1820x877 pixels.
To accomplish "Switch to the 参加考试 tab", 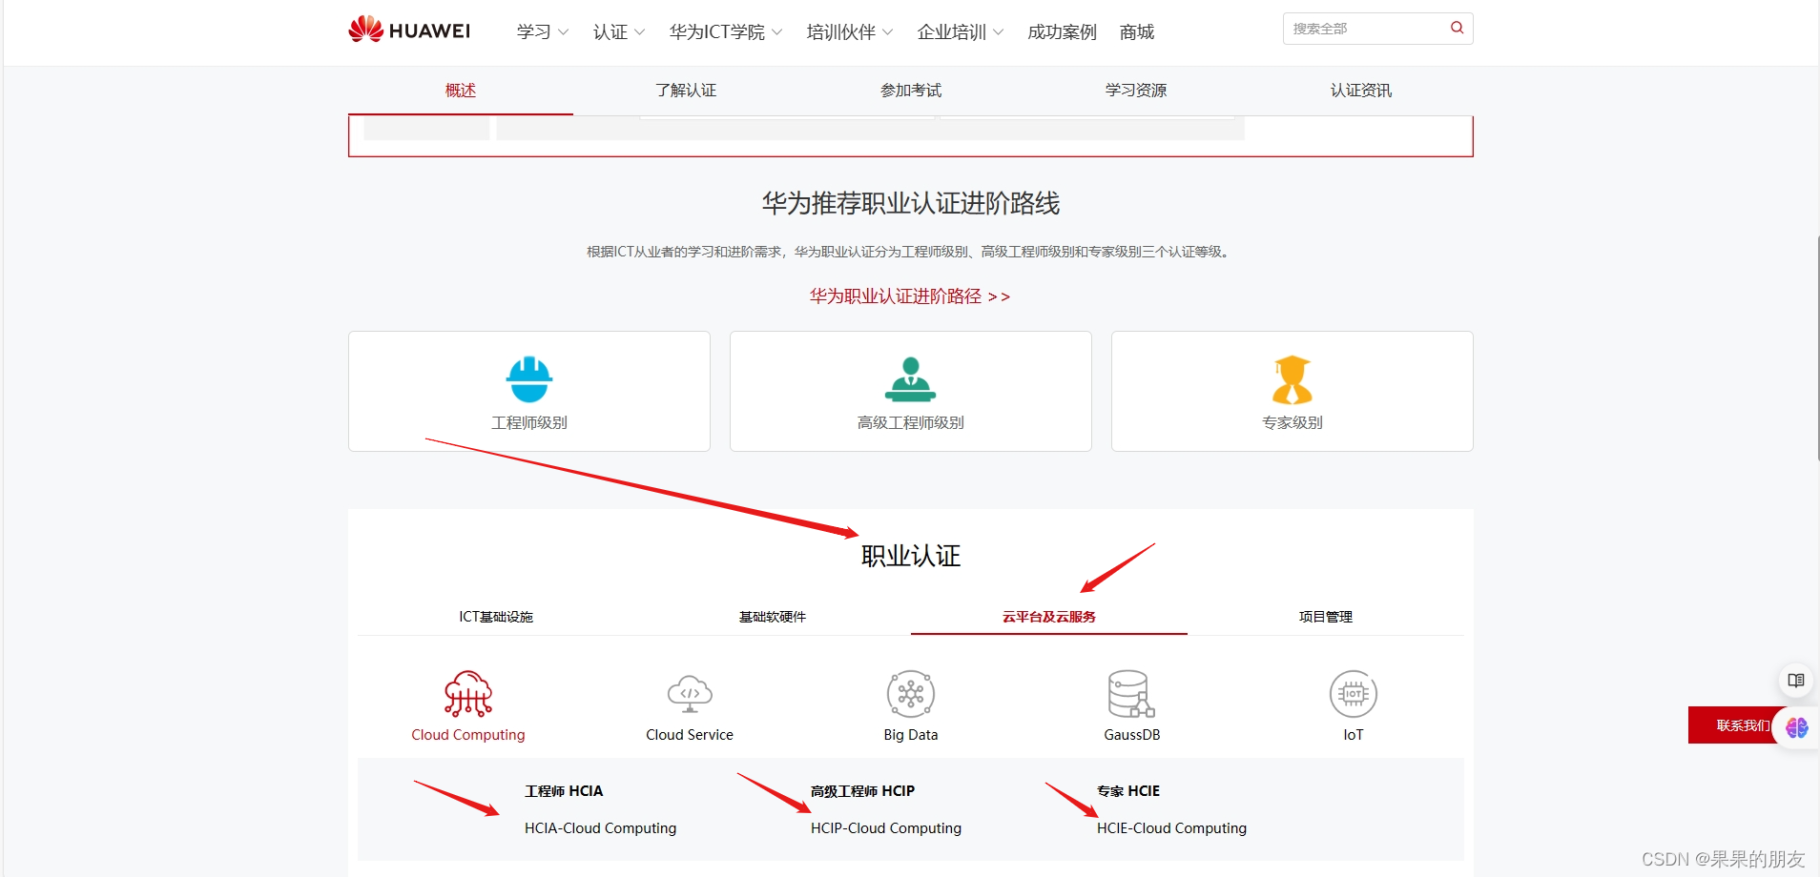I will click(x=911, y=91).
